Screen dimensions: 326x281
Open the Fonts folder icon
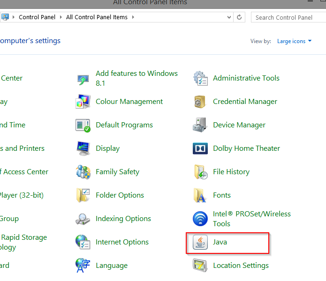[x=200, y=195]
